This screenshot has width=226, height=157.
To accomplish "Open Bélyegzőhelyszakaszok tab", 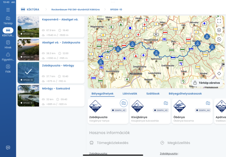I will coord(185,94).
